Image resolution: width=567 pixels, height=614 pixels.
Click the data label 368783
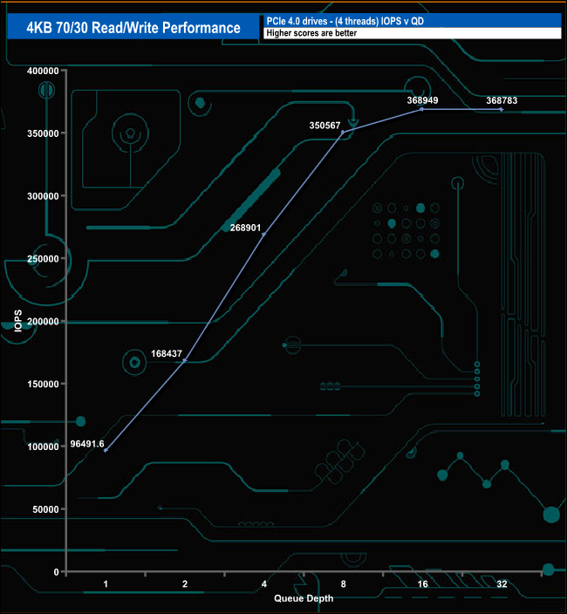coord(502,100)
